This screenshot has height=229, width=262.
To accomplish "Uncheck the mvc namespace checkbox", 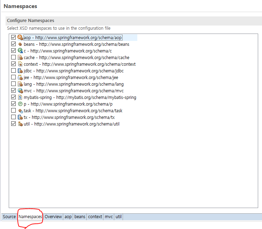I will coord(13,91).
